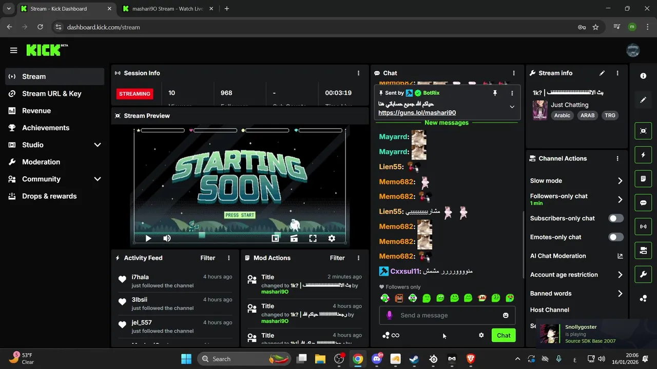Open Mod Actions Filter dropdown
The height and width of the screenshot is (369, 657).
(337, 258)
